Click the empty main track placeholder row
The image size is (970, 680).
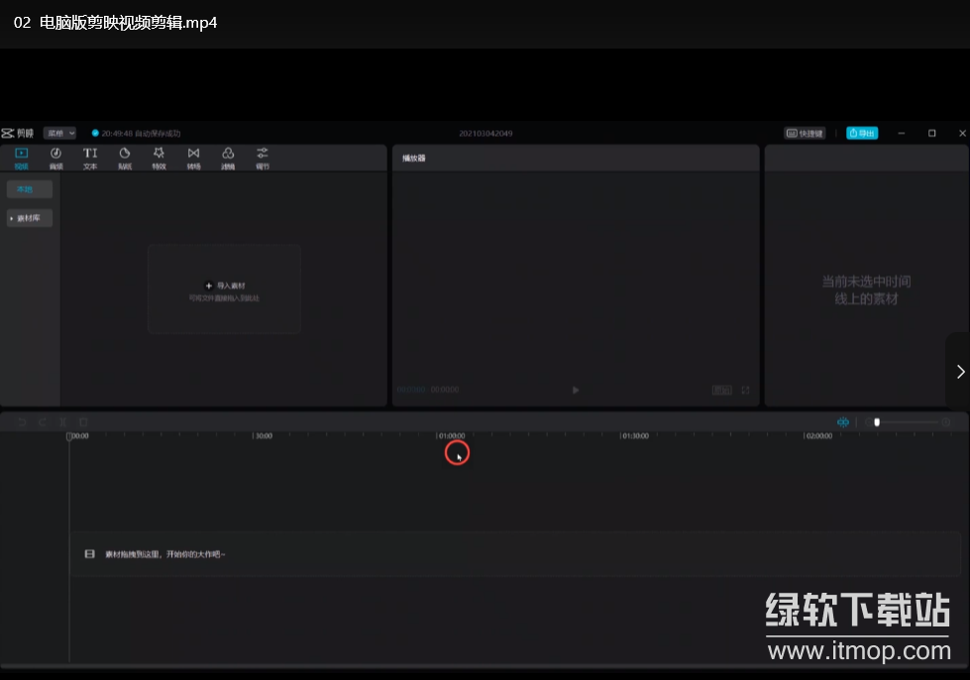514,554
